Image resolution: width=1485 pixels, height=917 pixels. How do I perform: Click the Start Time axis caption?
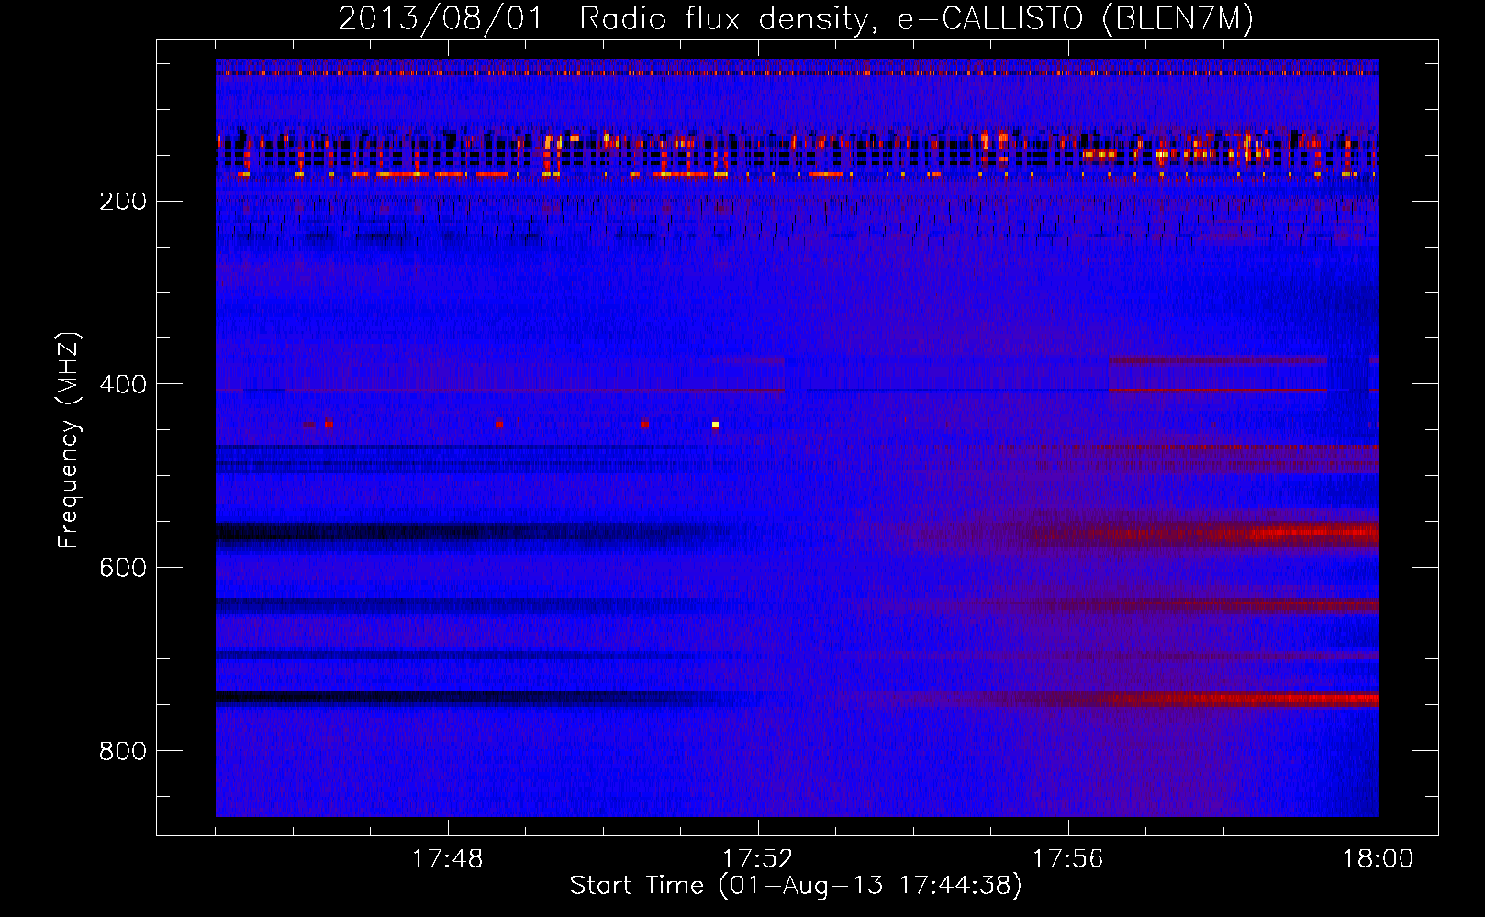tap(796, 886)
